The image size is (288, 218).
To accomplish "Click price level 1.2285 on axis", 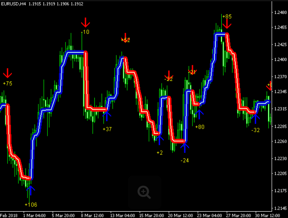I will click(280, 127).
